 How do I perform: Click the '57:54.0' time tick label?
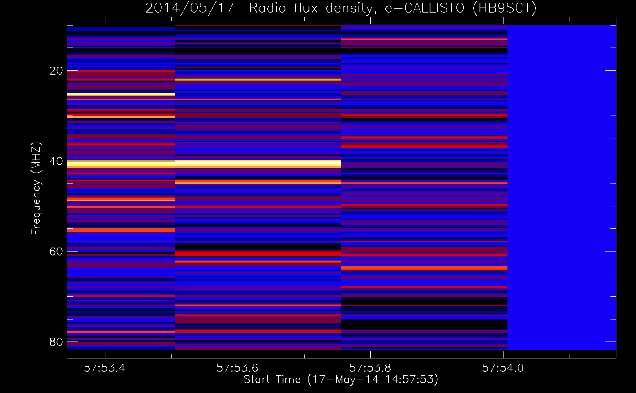coord(503,368)
